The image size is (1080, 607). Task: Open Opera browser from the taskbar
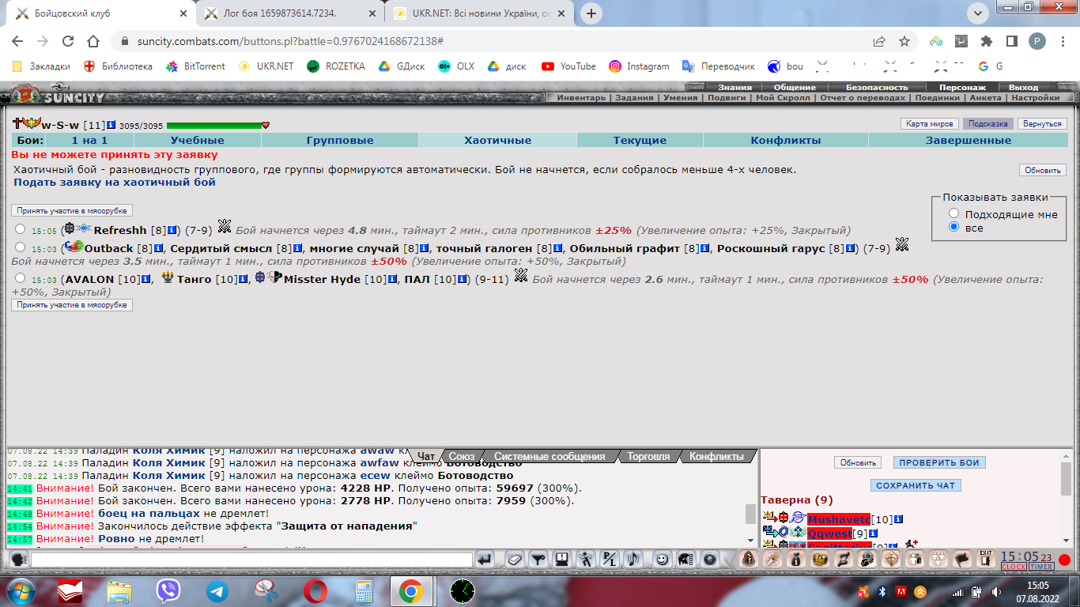tap(315, 590)
